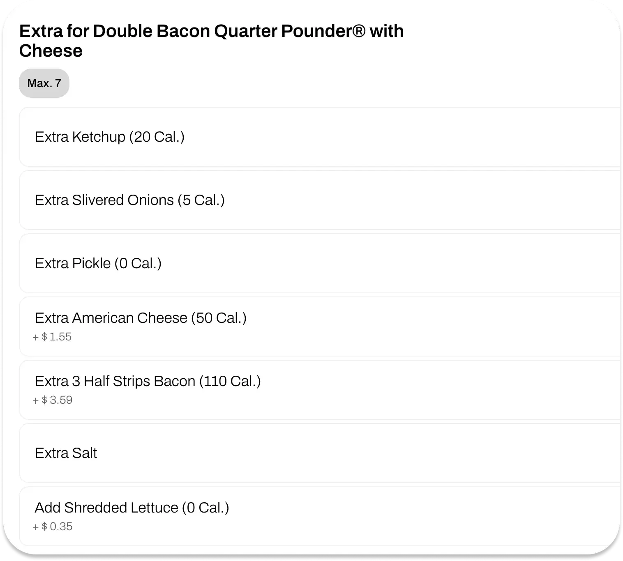Viewport: 623px width, 561px height.
Task: Click the $3.59 bacon price label
Action: [x=53, y=400]
